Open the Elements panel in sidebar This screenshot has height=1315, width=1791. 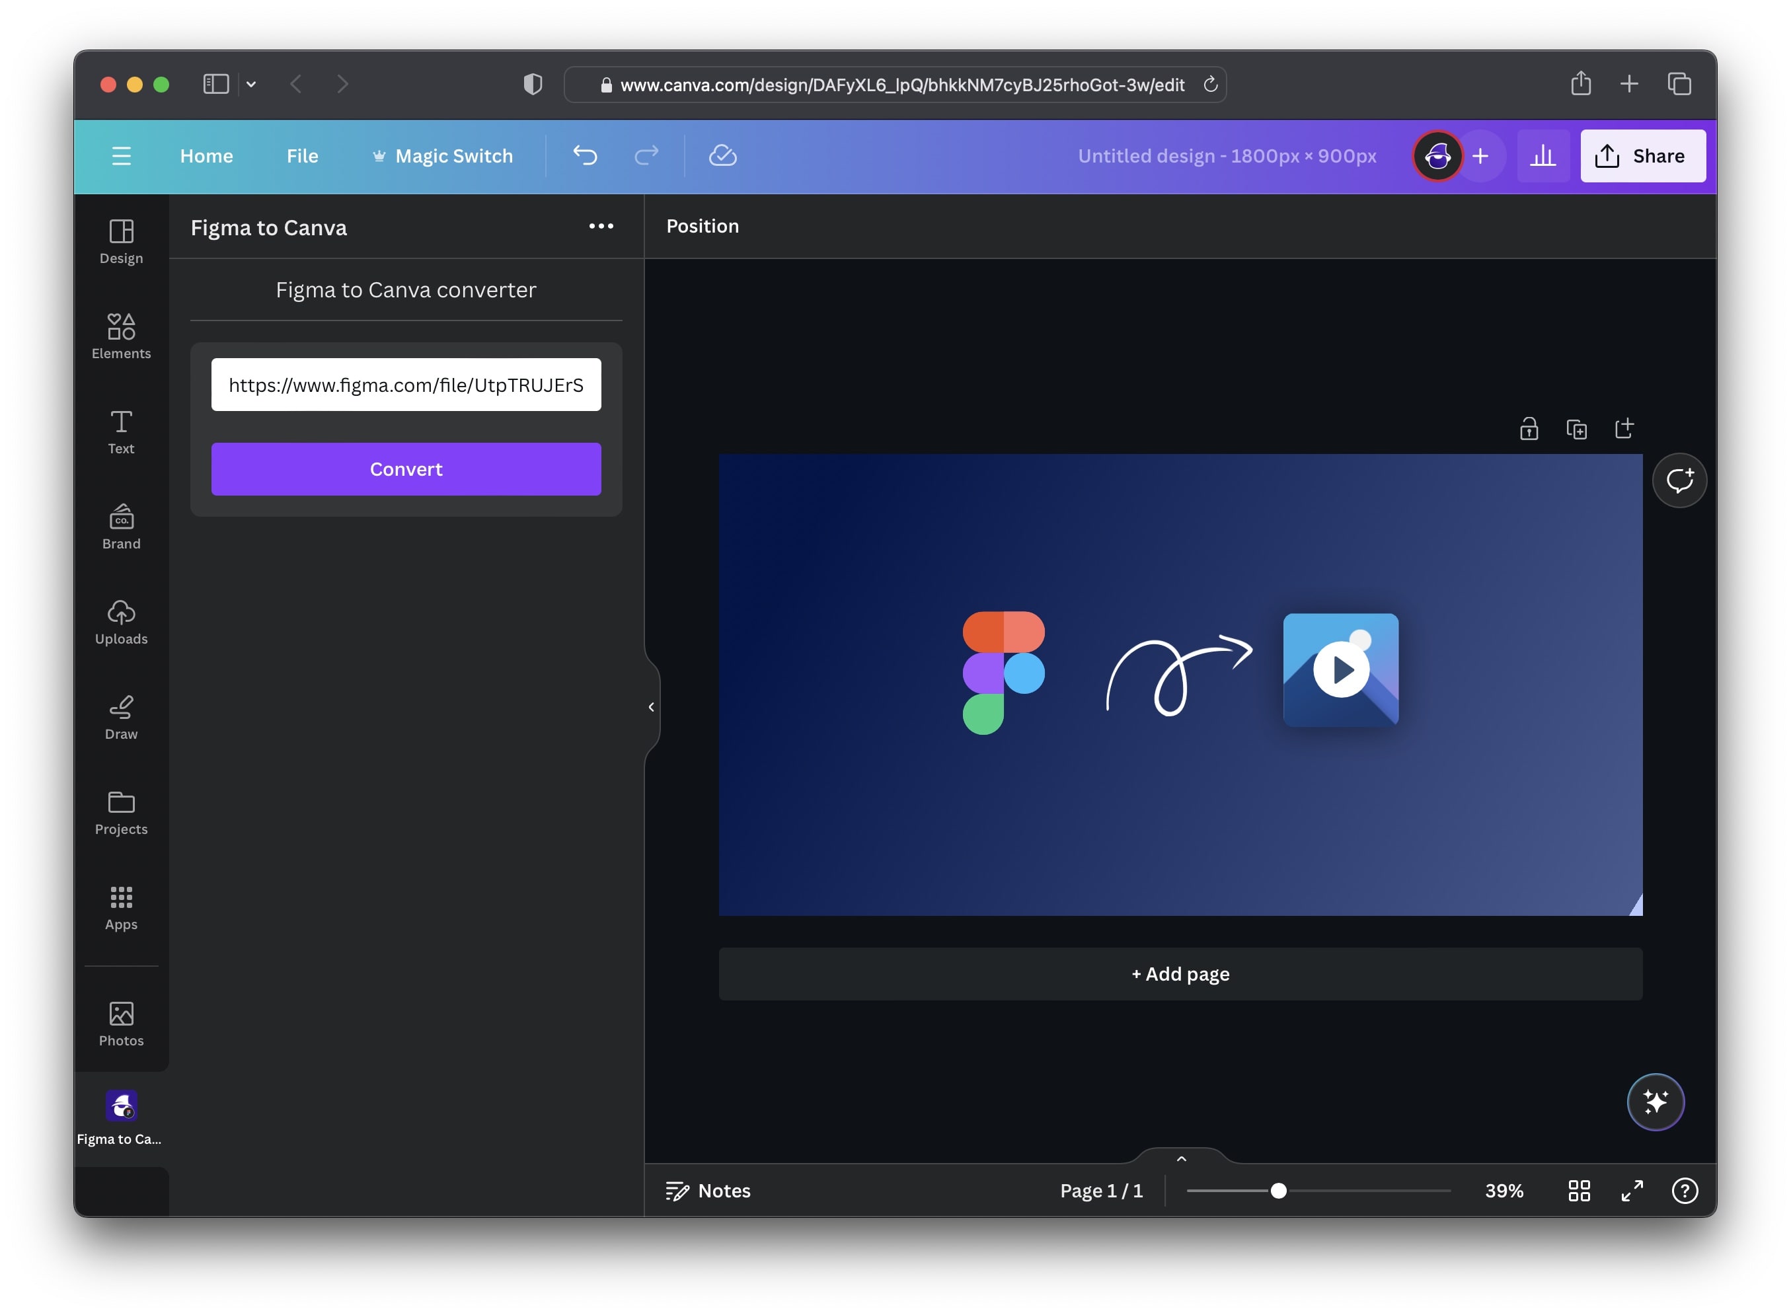point(121,335)
